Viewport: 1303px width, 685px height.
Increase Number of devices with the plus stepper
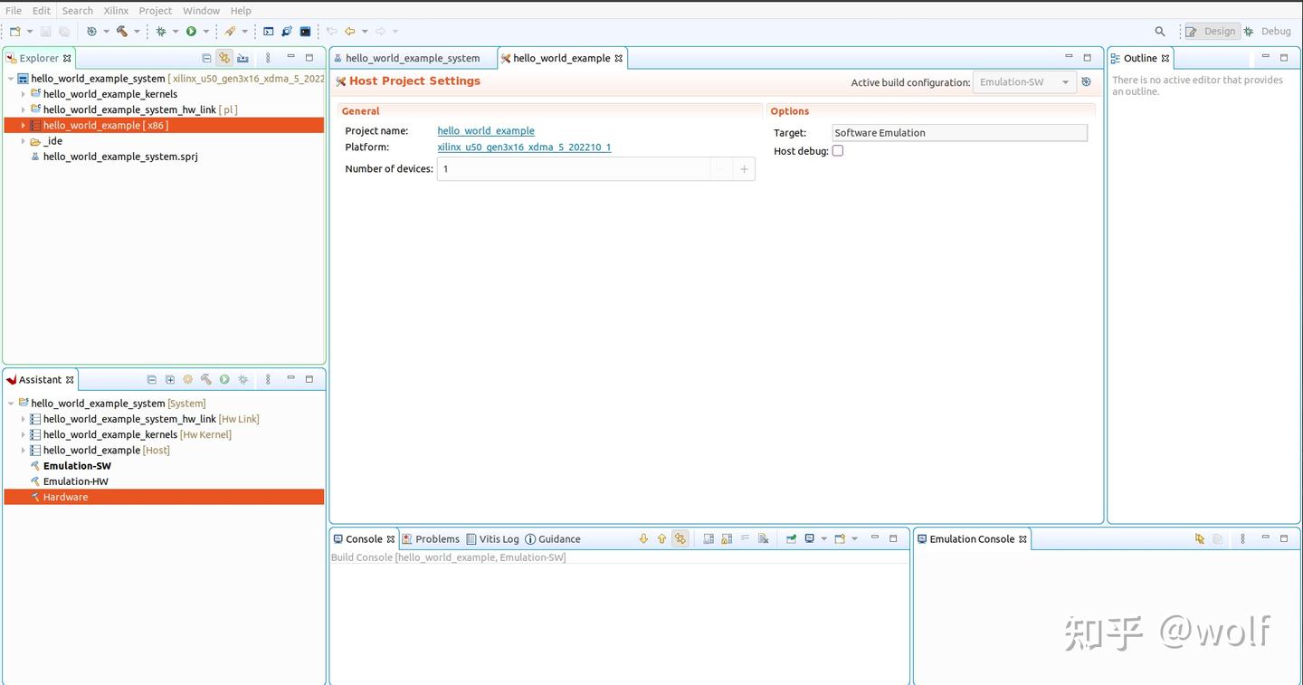[x=744, y=168]
